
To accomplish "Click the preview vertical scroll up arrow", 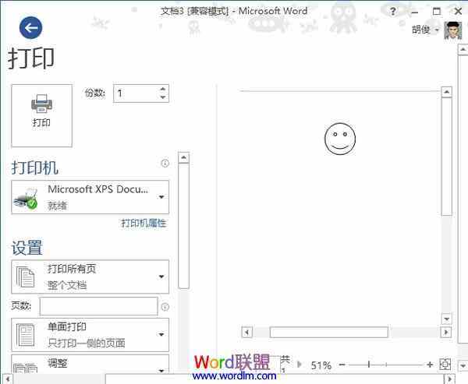I will coord(446,92).
